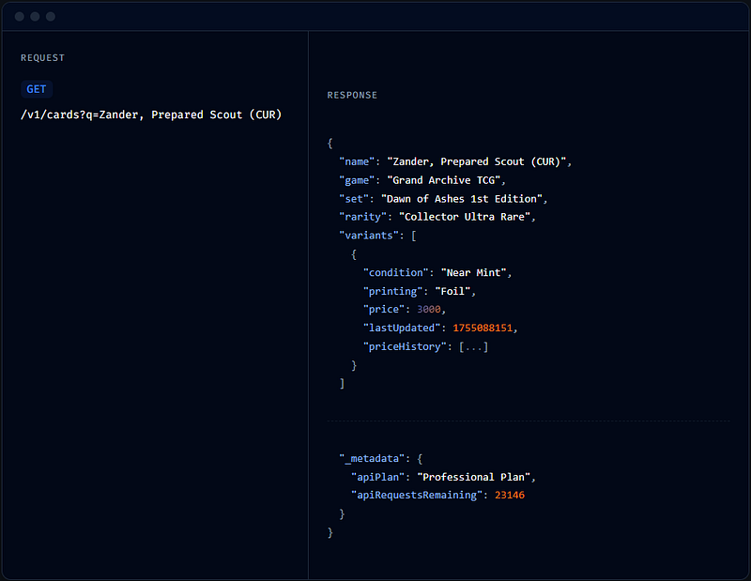Click the "_metadata" key
Image resolution: width=751 pixels, height=581 pixels.
click(372, 459)
